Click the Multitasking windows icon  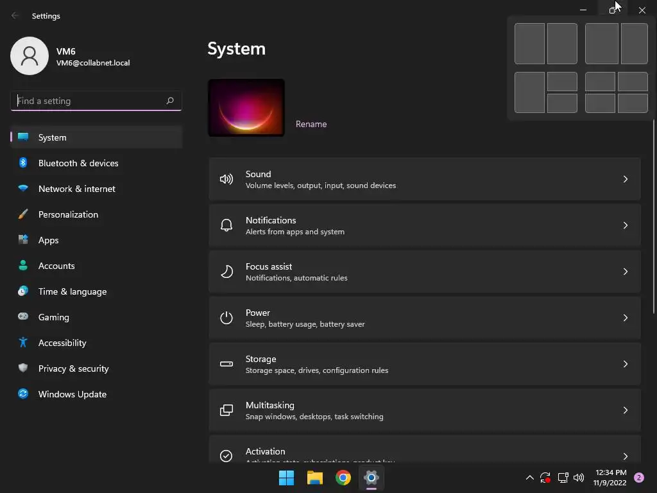(226, 410)
